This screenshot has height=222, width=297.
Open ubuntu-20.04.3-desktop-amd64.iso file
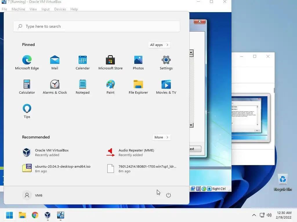pyautogui.click(x=57, y=169)
